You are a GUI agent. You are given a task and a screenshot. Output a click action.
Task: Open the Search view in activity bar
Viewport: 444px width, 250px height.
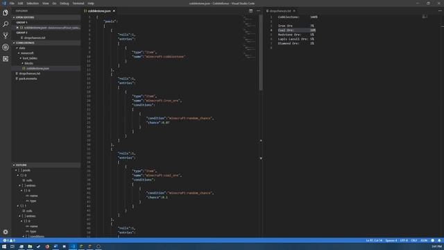pyautogui.click(x=6, y=24)
